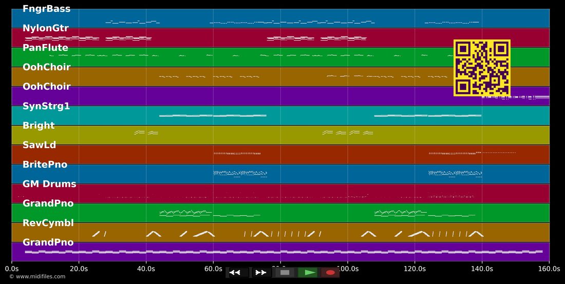565x284 pixels.
Task: Select the OohChoir label on the brown track
Action: 46,67
